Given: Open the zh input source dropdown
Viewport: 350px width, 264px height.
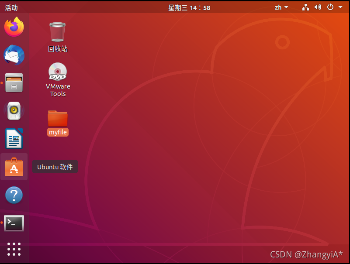Looking at the screenshot, I should [x=281, y=7].
